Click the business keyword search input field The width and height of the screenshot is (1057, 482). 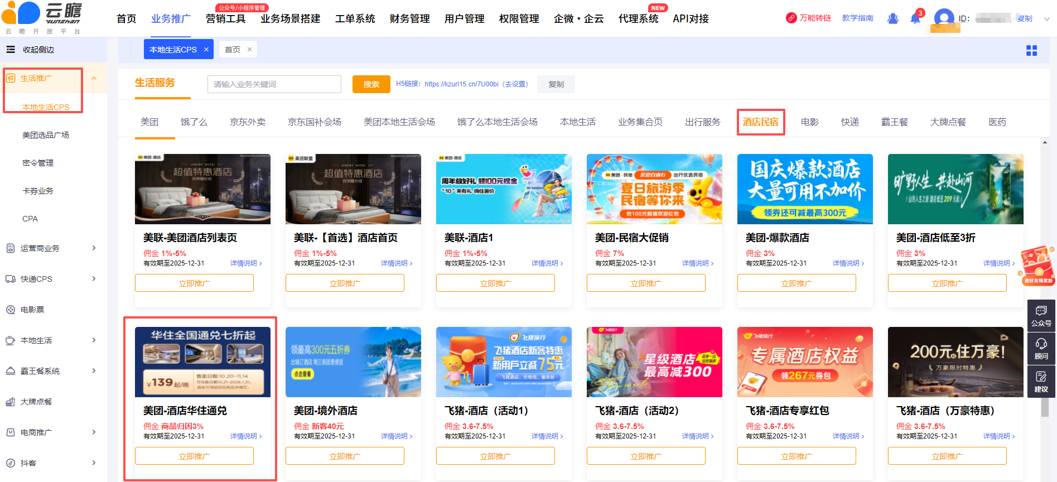pyautogui.click(x=274, y=84)
